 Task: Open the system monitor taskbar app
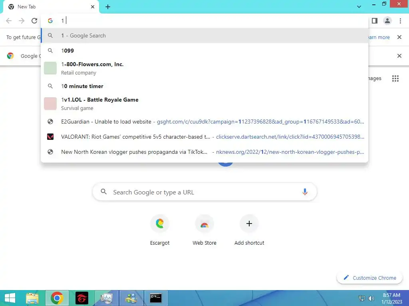[x=106, y=298]
